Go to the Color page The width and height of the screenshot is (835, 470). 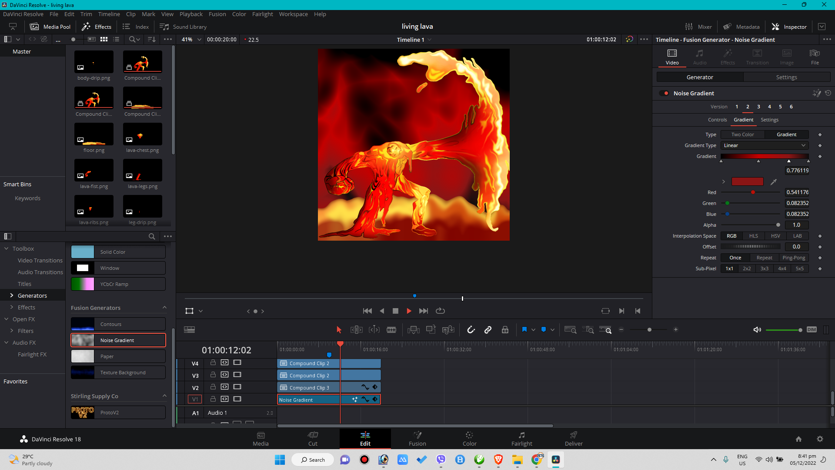pyautogui.click(x=469, y=439)
